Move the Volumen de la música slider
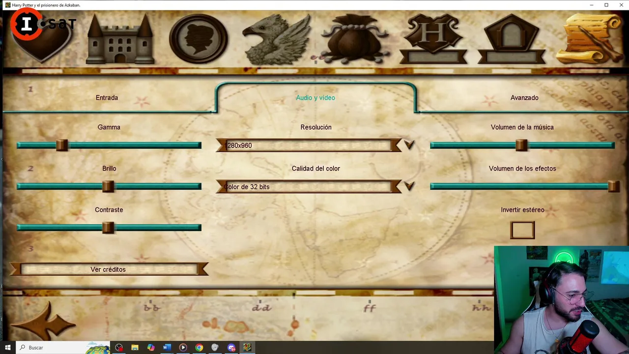Screen dimensions: 629x354 point(521,145)
